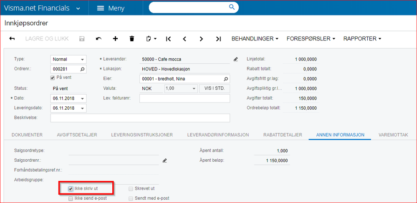417x203 pixels.
Task: Open the clipboard copy-paste icon menu
Action: click(152, 39)
